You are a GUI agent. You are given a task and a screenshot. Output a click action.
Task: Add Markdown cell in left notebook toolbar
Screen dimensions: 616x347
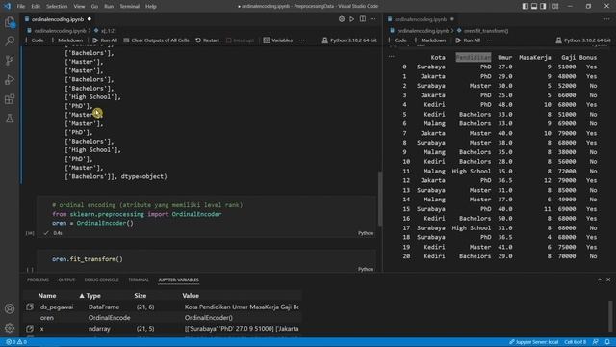[66, 40]
